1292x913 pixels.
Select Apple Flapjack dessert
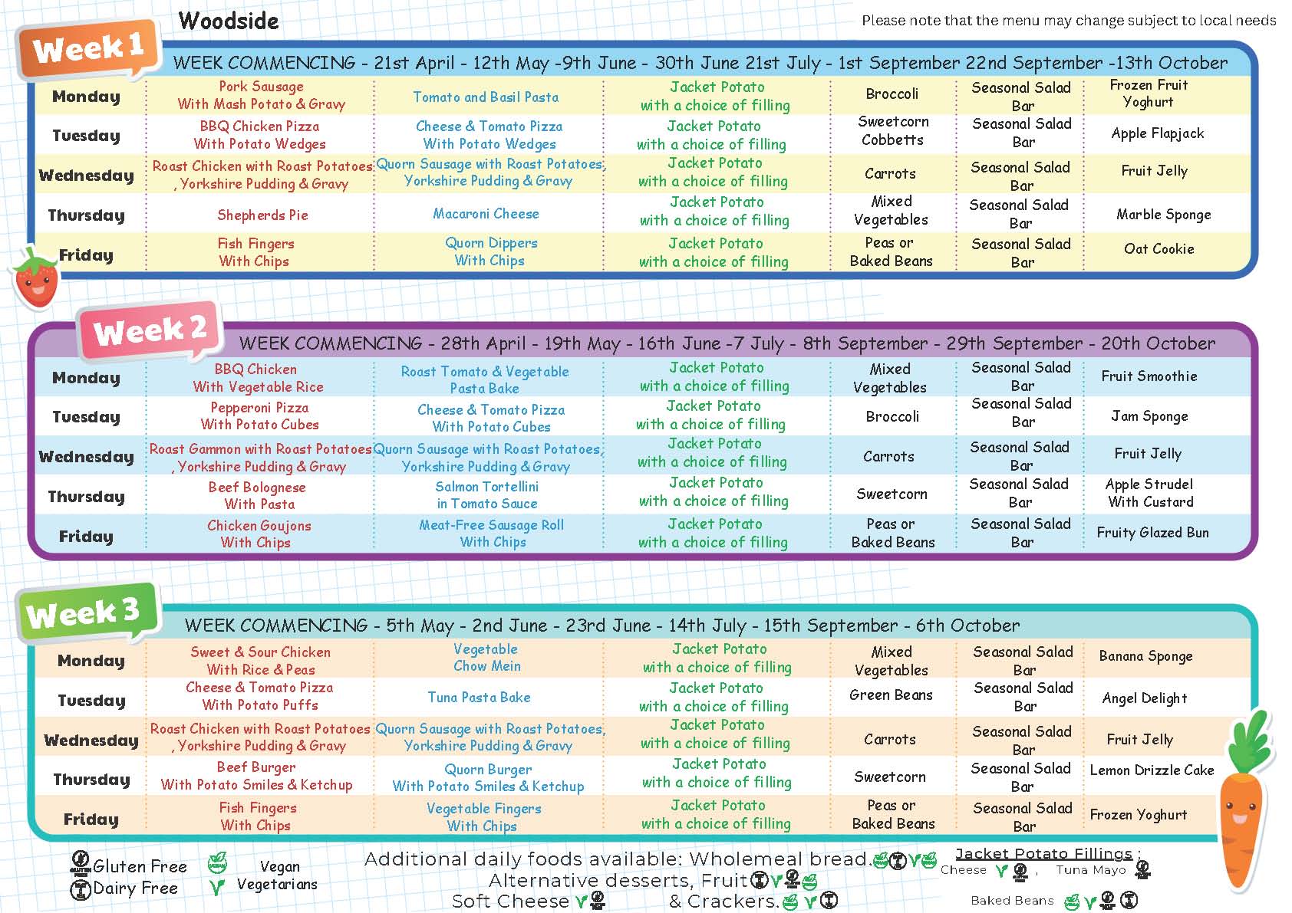(1158, 133)
